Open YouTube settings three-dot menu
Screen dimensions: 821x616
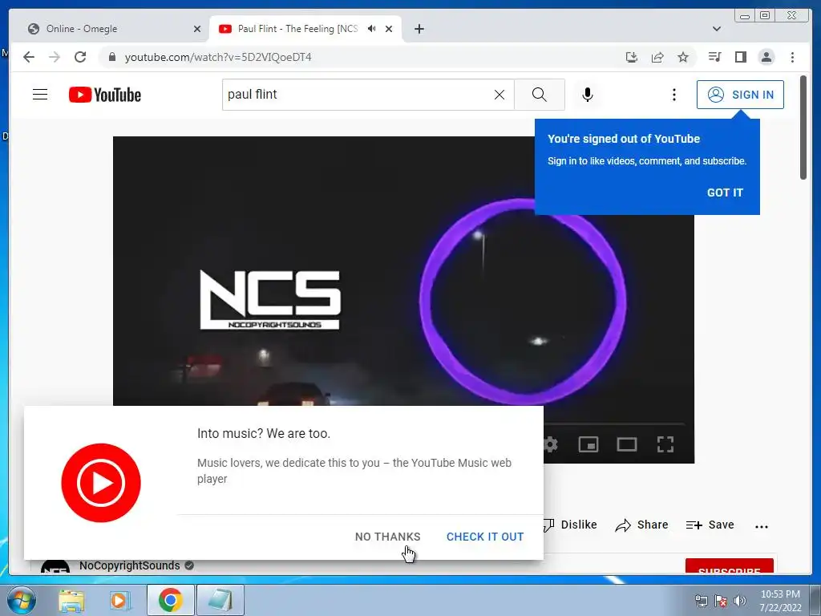tap(673, 95)
